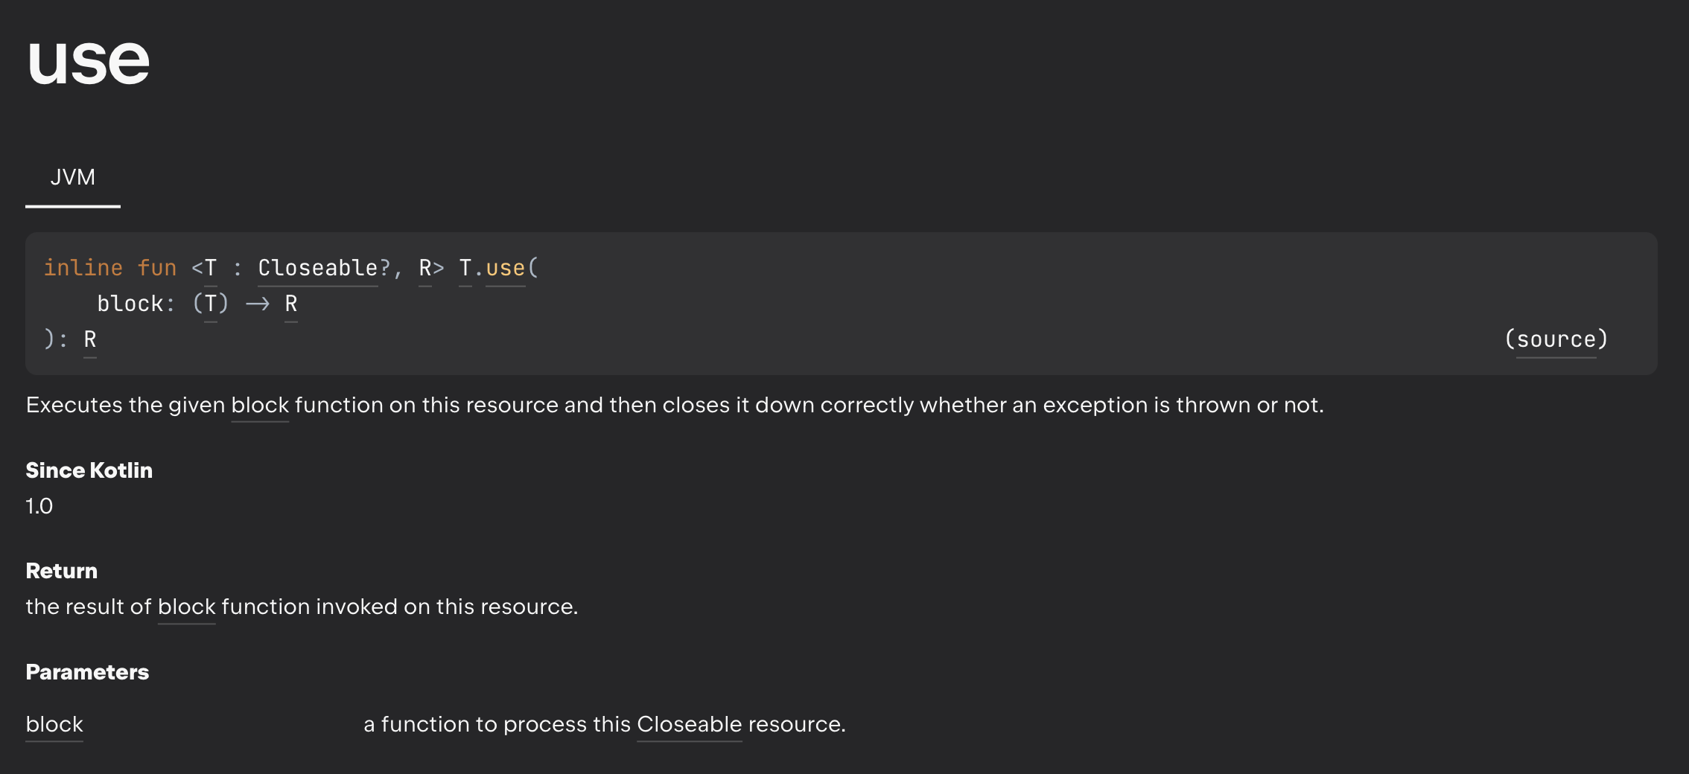
Task: Click type parameter T after 'fun <'
Action: coord(211,268)
